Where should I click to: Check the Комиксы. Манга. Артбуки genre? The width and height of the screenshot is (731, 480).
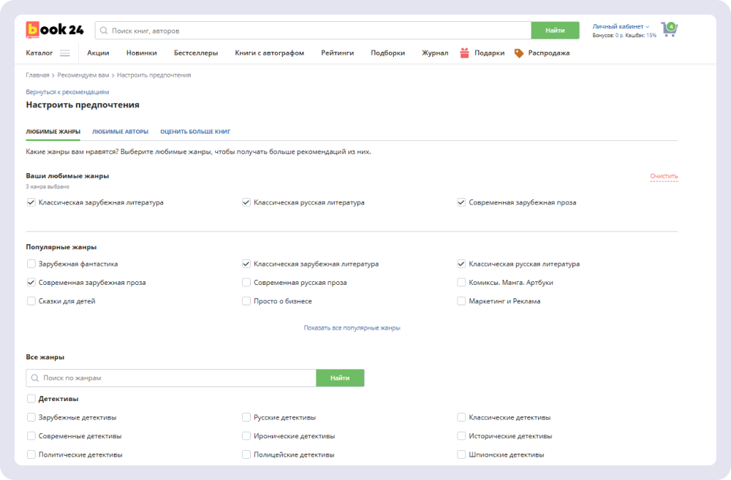(461, 282)
